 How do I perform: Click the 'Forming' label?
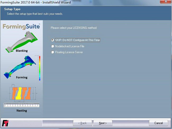click(22, 77)
